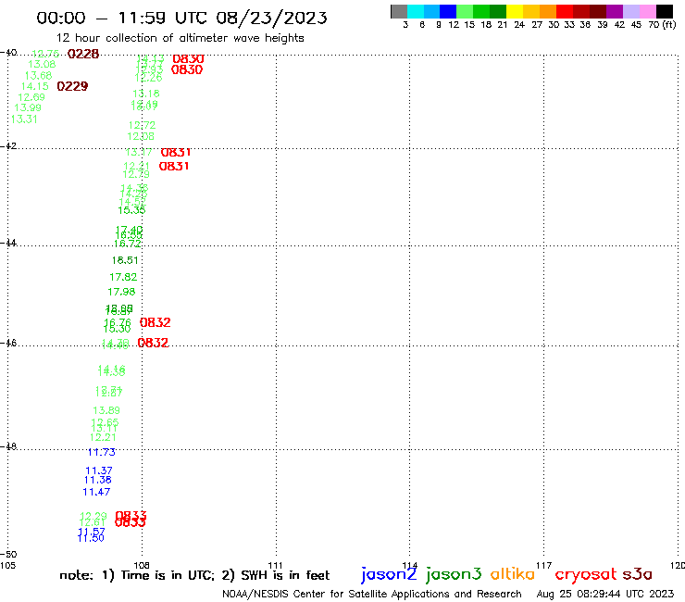
Task: Click the wave height value '13.68'
Action: (x=39, y=75)
